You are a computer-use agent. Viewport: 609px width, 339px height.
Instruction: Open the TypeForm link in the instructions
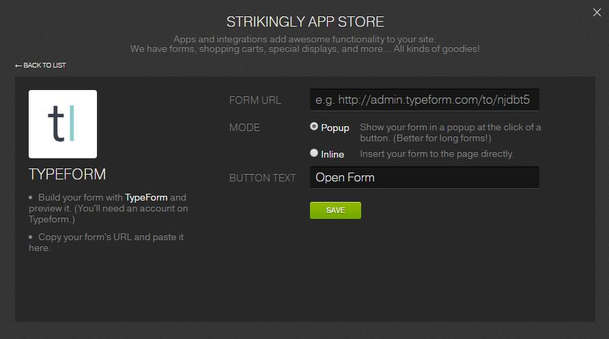(x=146, y=197)
